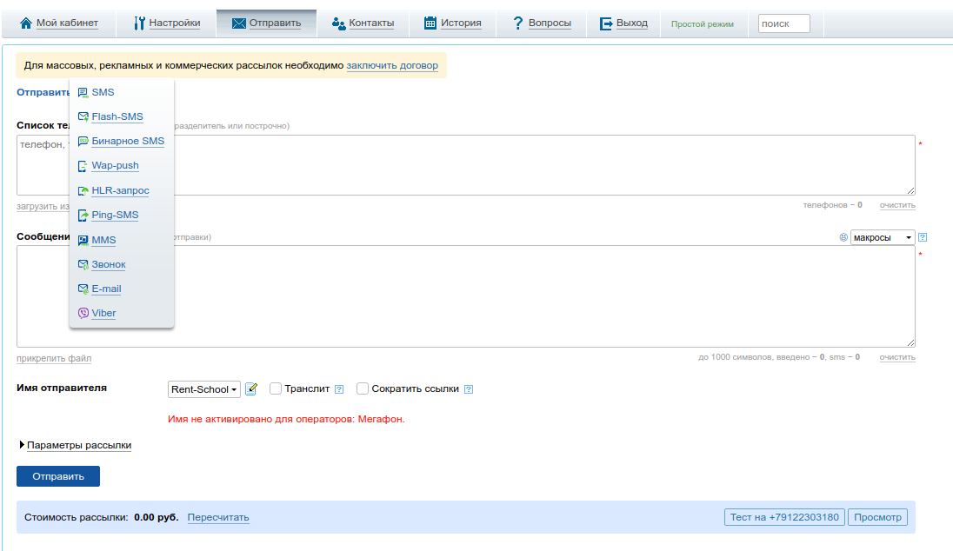Screen dimensions: 953x551
Task: Click the HLR-запрос icon in the menu
Action: [x=83, y=191]
